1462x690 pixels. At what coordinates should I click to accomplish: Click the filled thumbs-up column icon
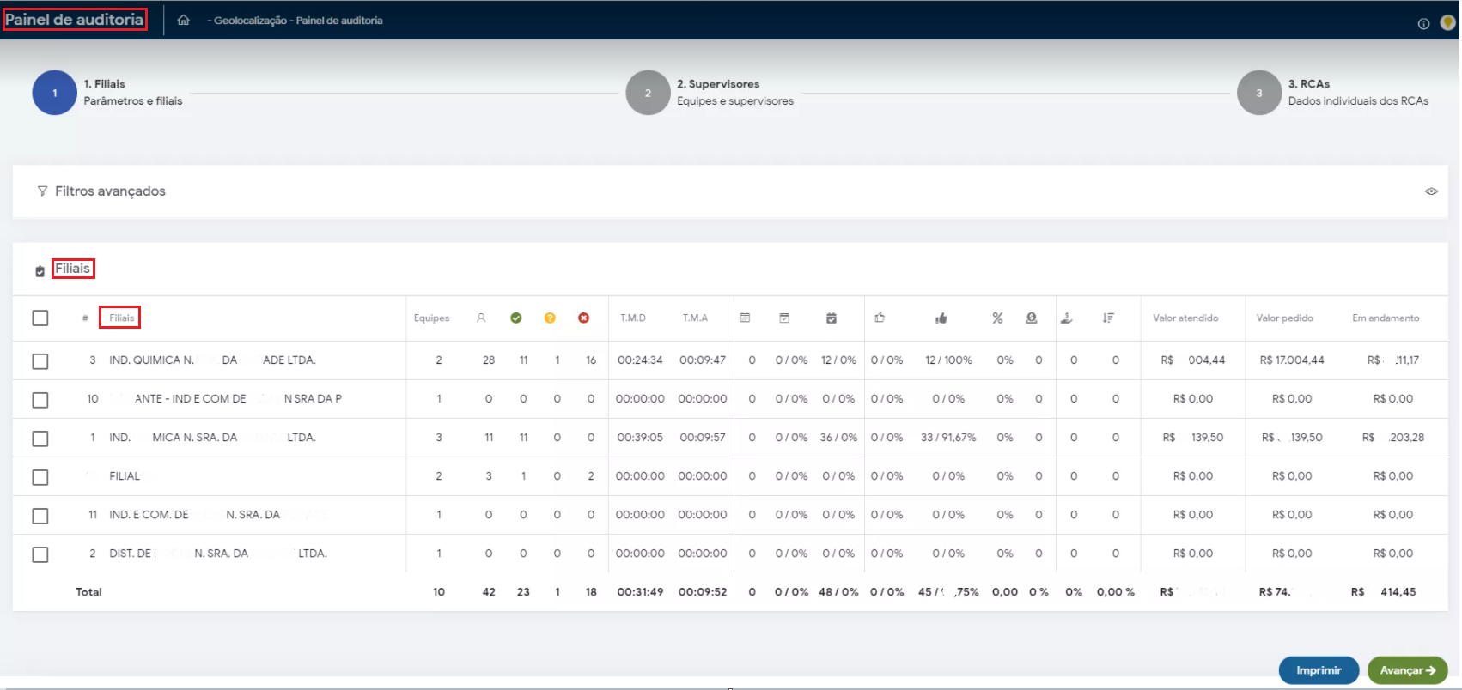pos(941,318)
